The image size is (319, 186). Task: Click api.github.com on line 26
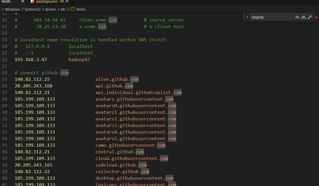click(114, 86)
